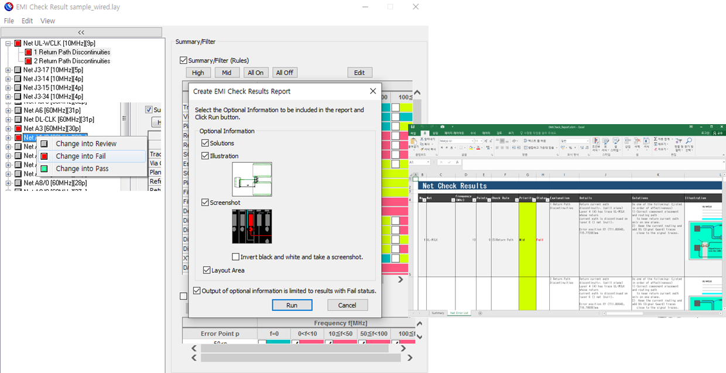The width and height of the screenshot is (726, 373).
Task: Choose Change into Review from context menu
Action: [x=92, y=143]
